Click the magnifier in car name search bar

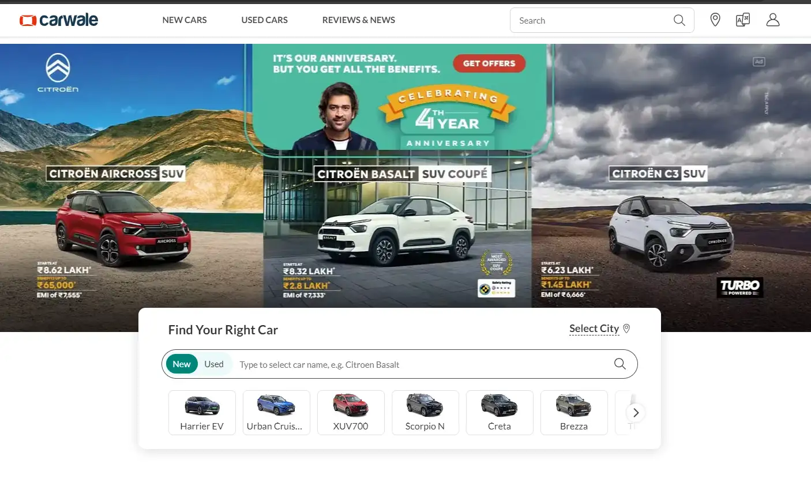tap(620, 364)
